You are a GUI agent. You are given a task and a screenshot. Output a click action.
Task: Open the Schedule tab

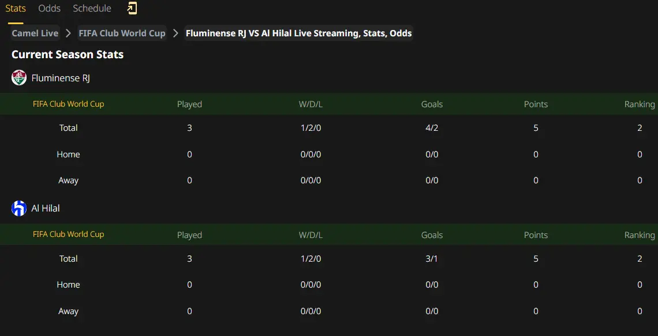(x=92, y=9)
